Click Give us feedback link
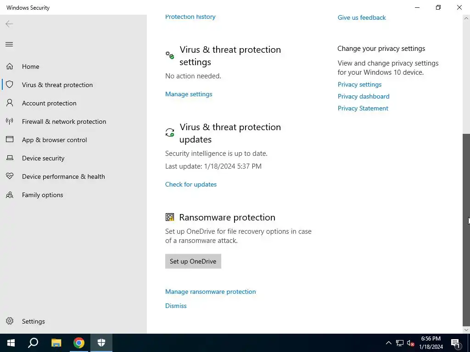The height and width of the screenshot is (352, 470). (362, 18)
